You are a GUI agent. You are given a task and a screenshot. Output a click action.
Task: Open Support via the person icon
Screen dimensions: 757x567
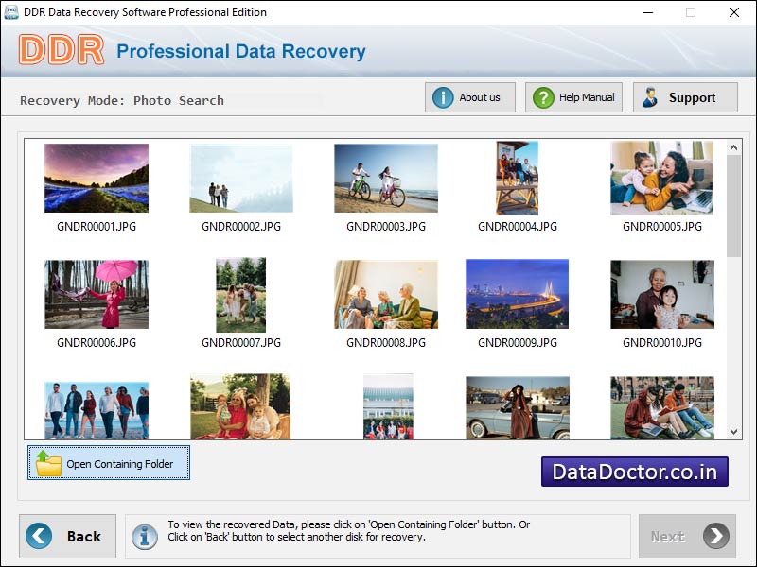[650, 96]
